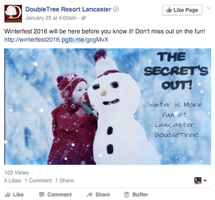Show the 1 Comment thread
The image size is (215, 200).
[x=38, y=181]
